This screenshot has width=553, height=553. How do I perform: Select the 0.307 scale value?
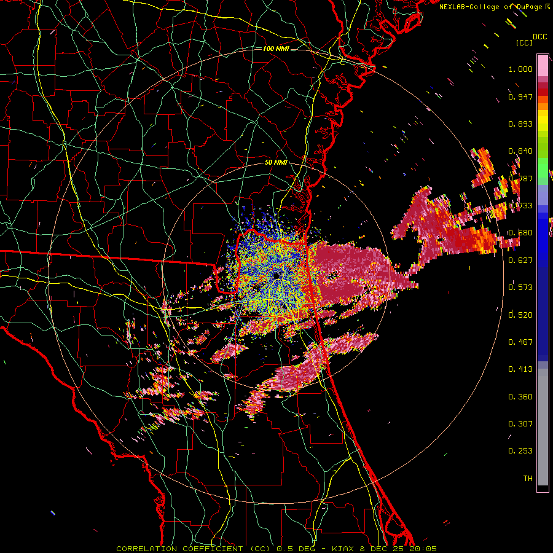[520, 423]
